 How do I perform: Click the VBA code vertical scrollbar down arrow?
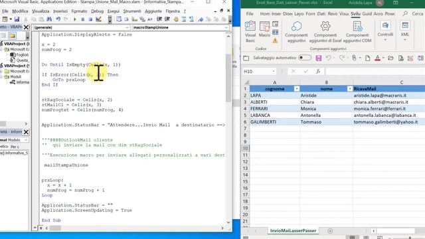228,222
